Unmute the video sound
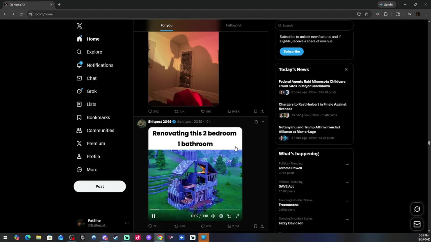The height and width of the screenshot is (242, 431). [x=213, y=216]
